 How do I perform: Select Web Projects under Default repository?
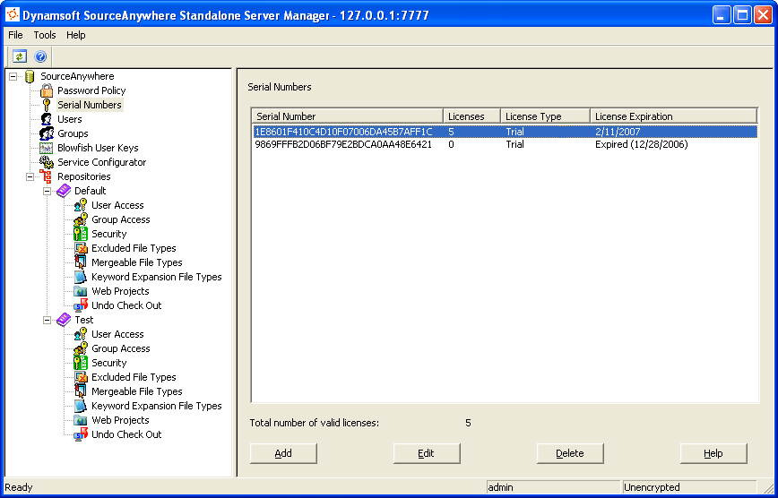[x=120, y=291]
